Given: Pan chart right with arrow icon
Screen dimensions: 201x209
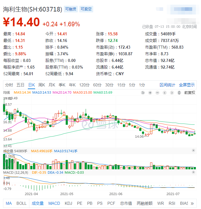Looking at the screenshot, I should coord(172,93).
